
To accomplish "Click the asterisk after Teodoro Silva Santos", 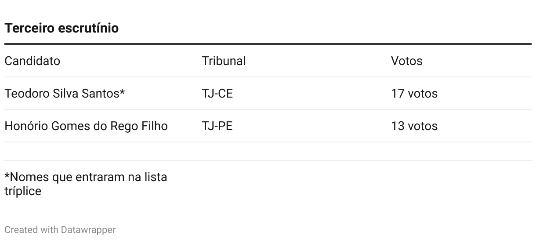I will tap(123, 91).
